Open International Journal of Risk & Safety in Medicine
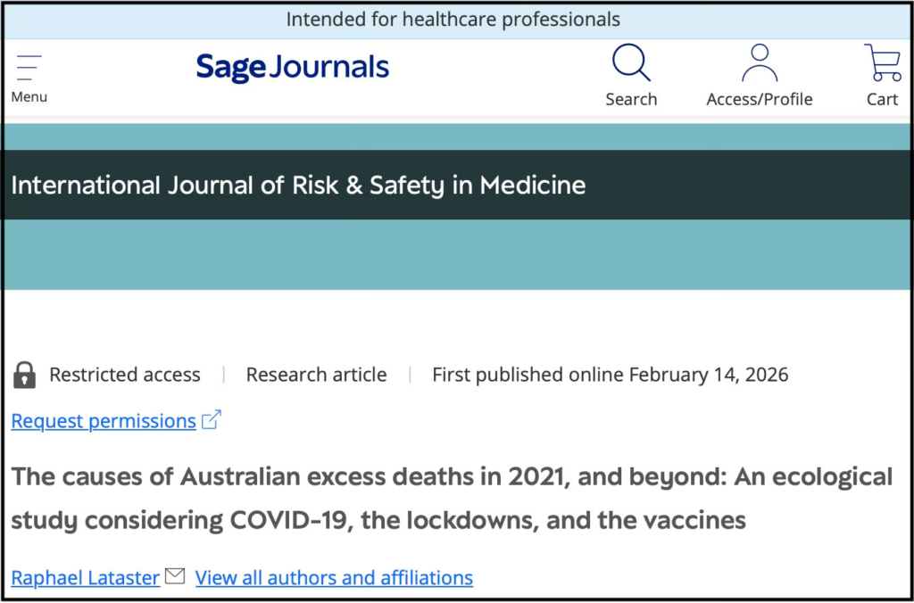The image size is (914, 603). click(298, 186)
